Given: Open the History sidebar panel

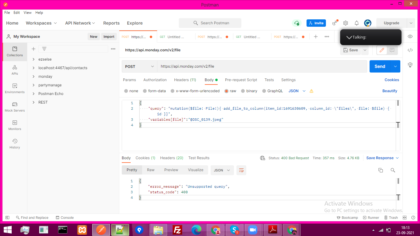Looking at the screenshot, I should coord(15,144).
